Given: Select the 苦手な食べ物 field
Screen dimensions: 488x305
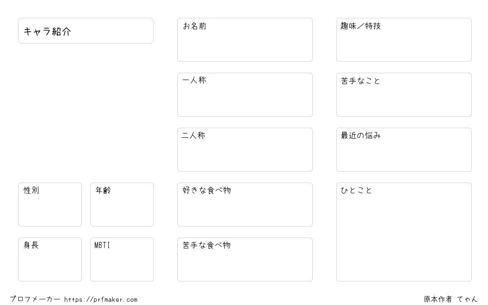Looking at the screenshot, I should [245, 259].
